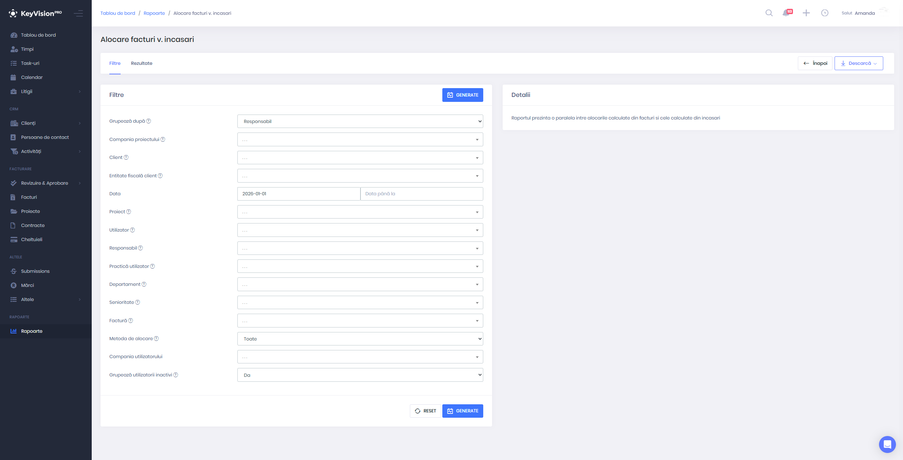Click help icon beside Practică utilizator
Screen dimensions: 903x460
(x=152, y=266)
